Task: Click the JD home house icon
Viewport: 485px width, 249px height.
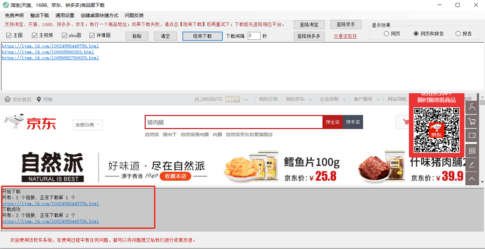Action: coord(7,99)
